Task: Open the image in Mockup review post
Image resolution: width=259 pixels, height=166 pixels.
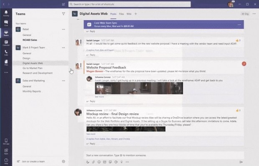Action: coord(126,129)
